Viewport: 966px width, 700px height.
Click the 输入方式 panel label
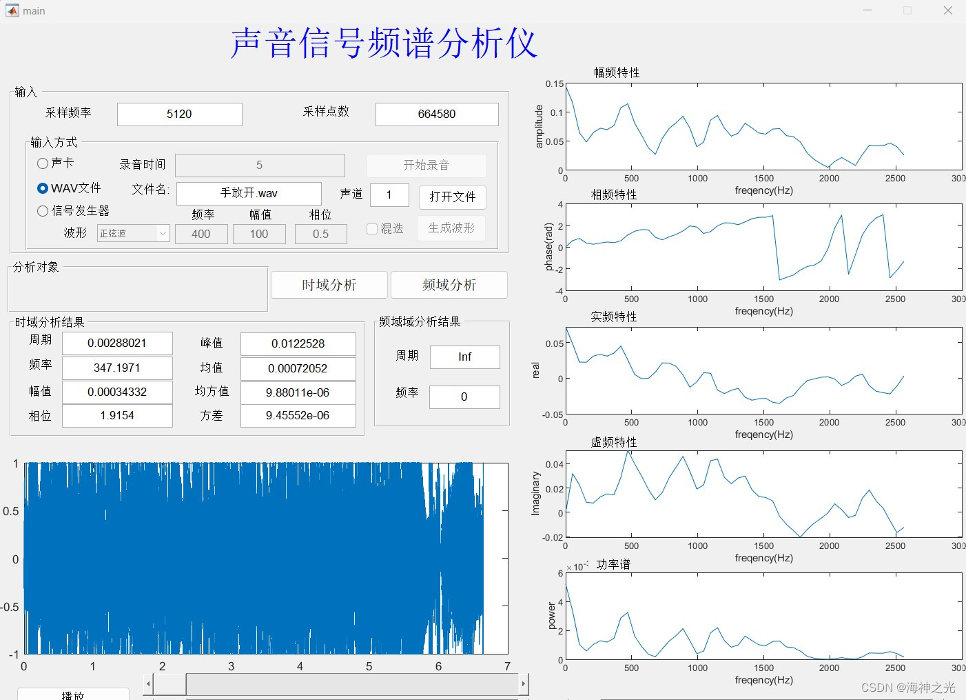(x=54, y=142)
